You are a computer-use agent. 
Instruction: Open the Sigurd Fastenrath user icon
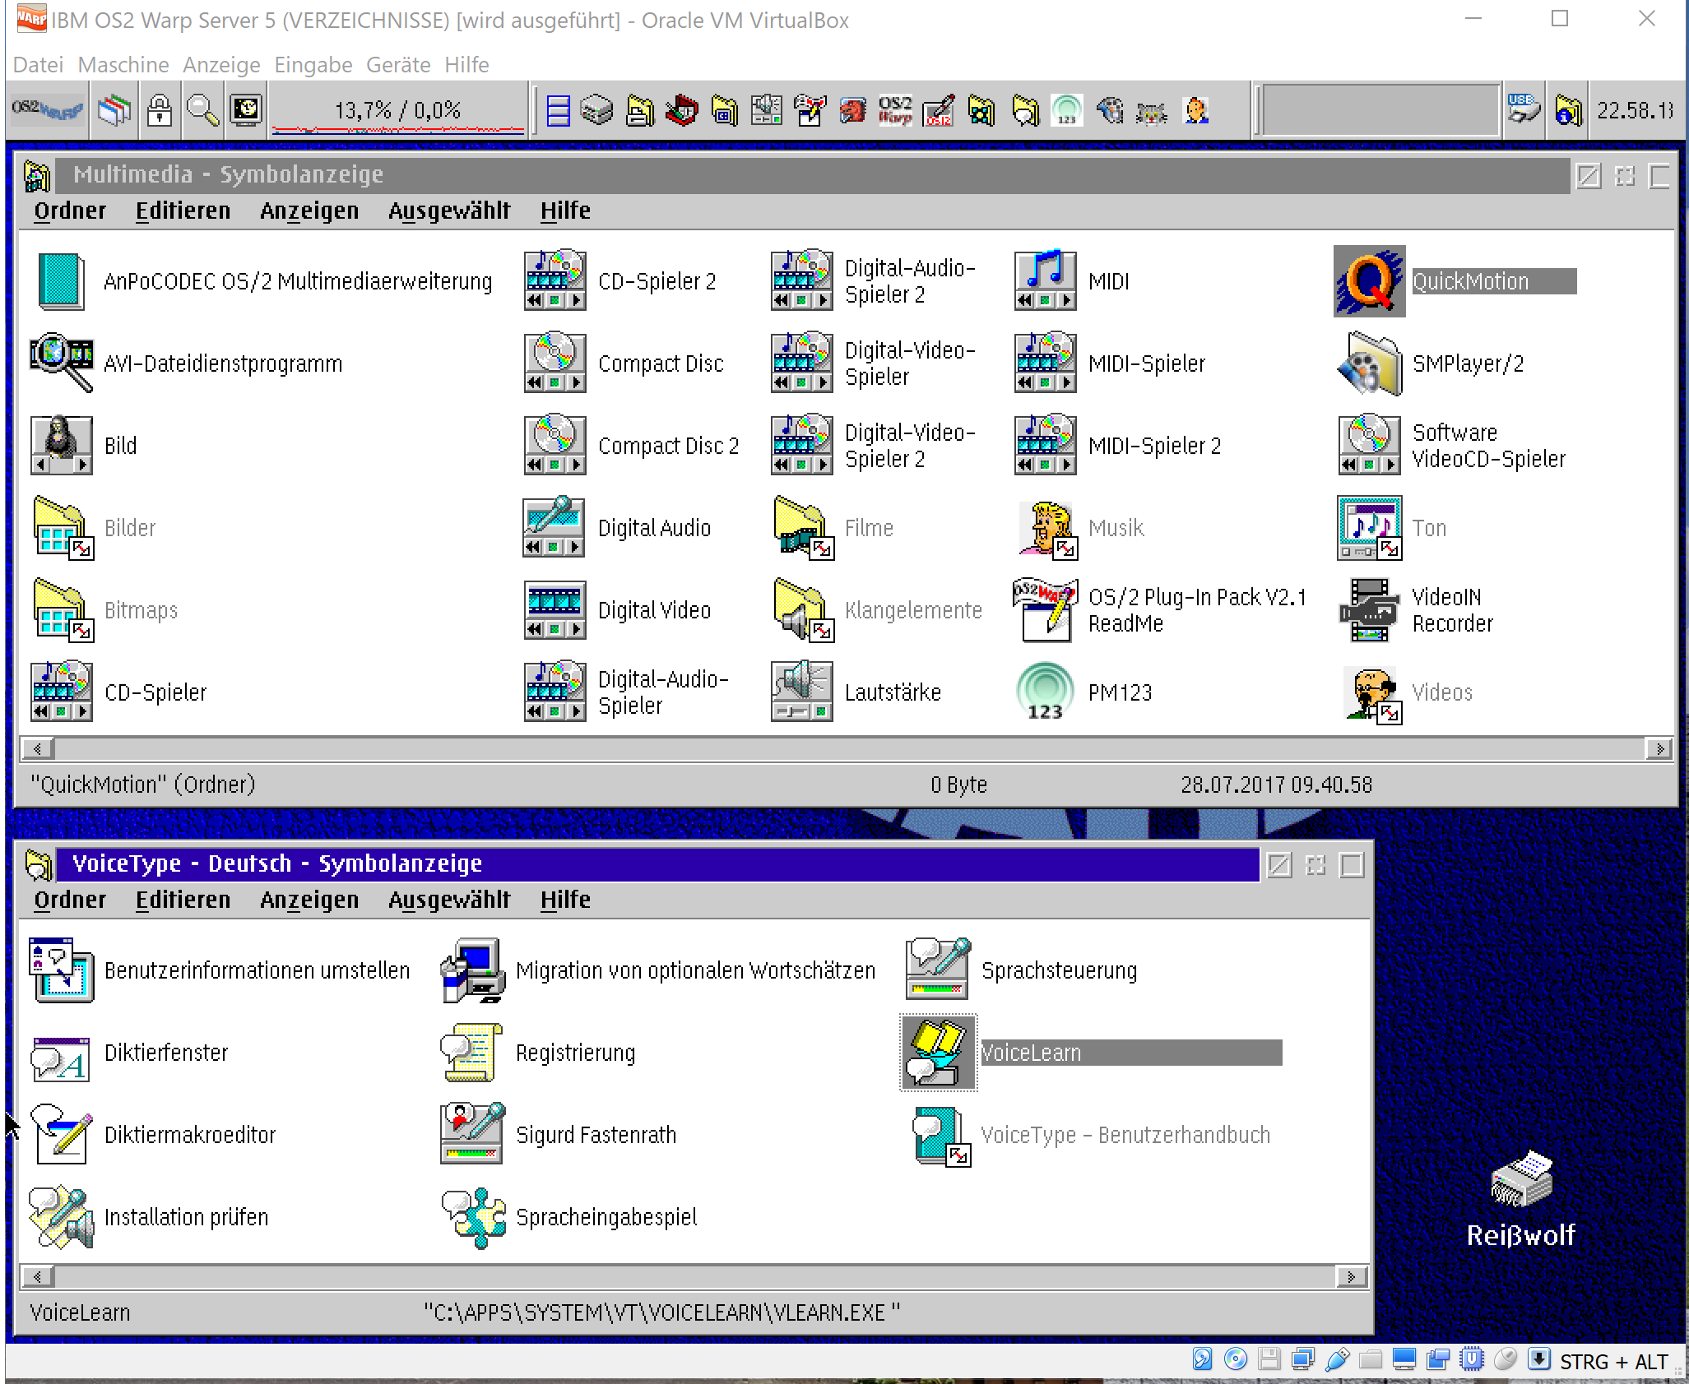coord(472,1135)
